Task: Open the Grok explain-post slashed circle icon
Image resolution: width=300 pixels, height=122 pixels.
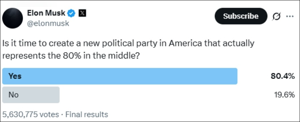Action: pyautogui.click(x=276, y=17)
